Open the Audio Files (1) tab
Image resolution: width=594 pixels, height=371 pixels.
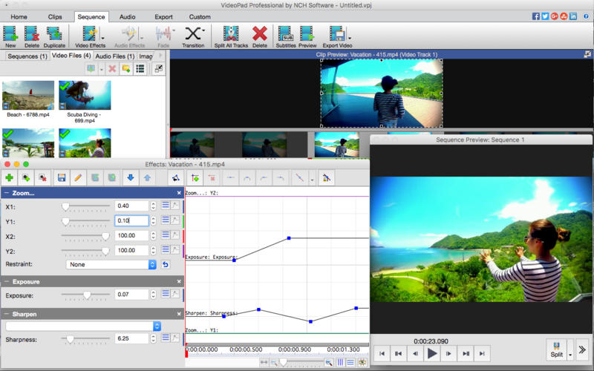115,56
